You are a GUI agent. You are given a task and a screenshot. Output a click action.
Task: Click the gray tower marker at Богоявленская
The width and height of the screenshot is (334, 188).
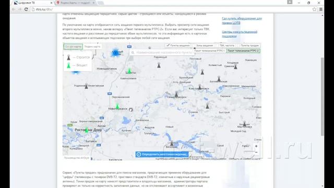point(219,79)
